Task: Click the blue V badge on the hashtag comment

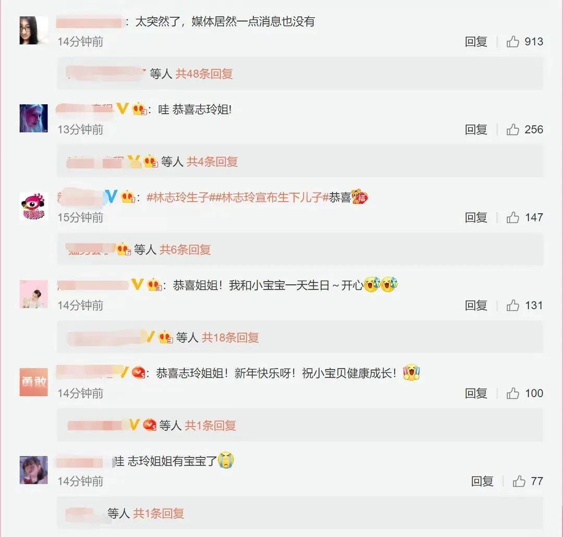Action: (111, 196)
